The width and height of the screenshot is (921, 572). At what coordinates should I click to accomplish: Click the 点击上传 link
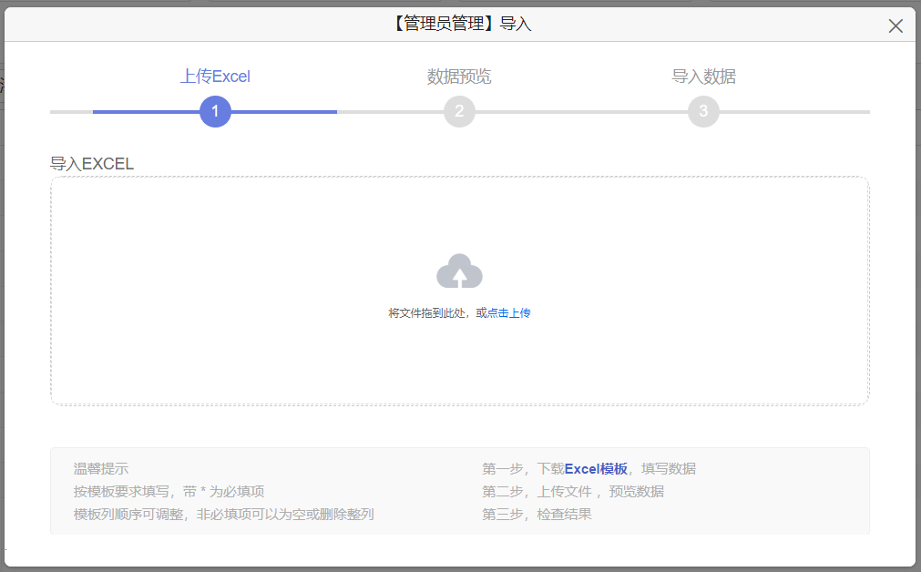tap(508, 313)
